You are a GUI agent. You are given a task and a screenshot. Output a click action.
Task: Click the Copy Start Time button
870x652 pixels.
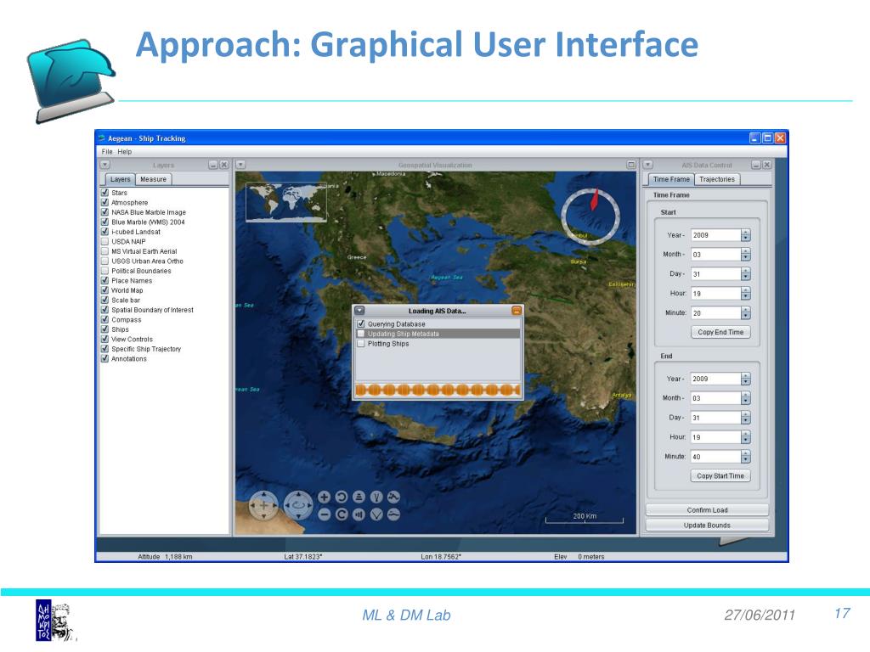720,475
